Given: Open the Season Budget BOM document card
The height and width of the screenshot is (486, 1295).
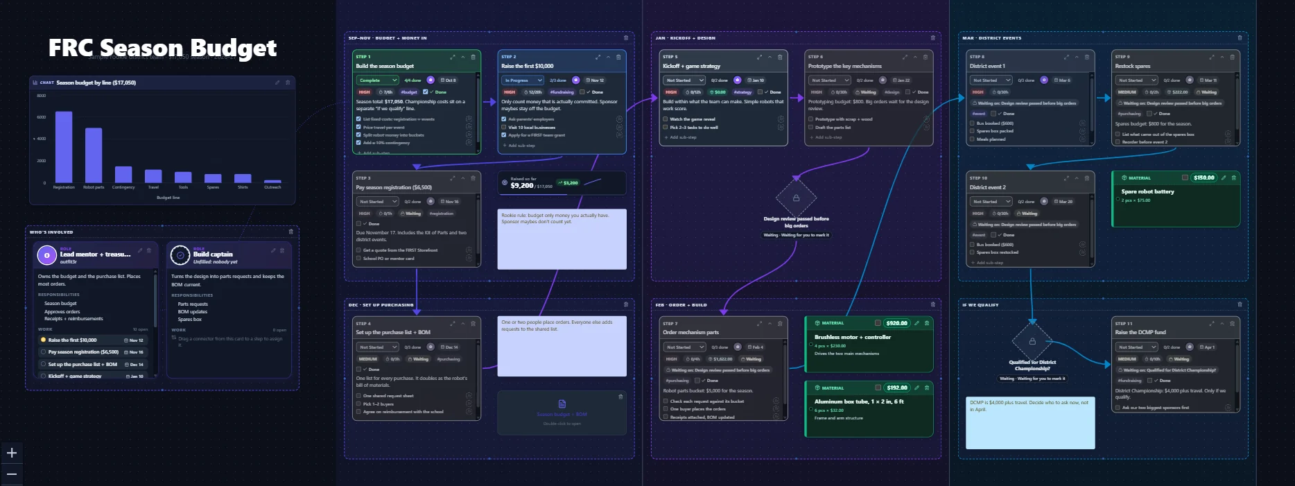Looking at the screenshot, I should pos(562,413).
